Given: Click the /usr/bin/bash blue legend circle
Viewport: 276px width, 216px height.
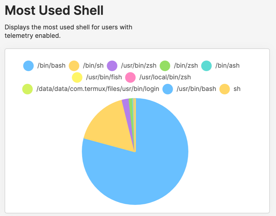Looking at the screenshot, I should pos(168,89).
